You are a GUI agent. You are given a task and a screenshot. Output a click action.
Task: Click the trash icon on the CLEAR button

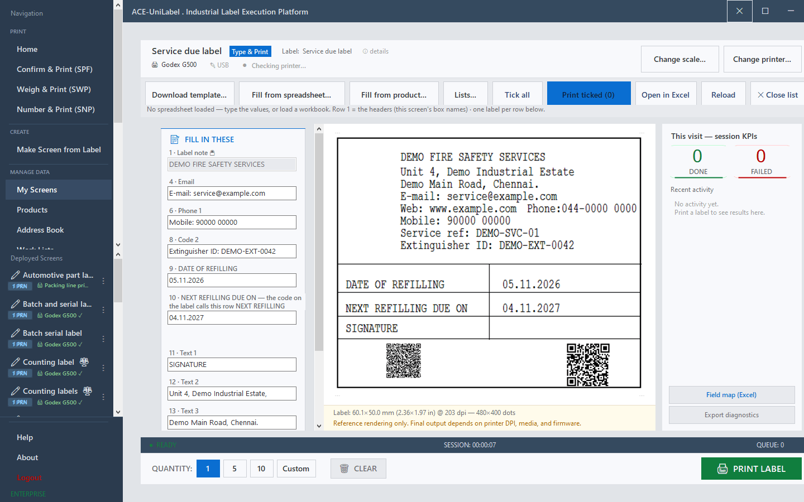(344, 469)
